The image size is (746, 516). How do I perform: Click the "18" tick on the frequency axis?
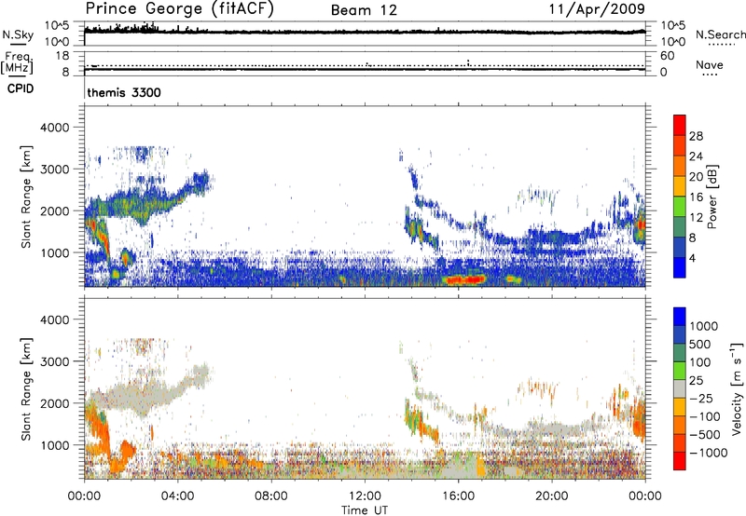tap(62, 56)
